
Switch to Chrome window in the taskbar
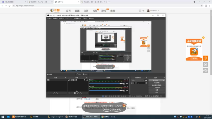pyautogui.click(x=109, y=117)
